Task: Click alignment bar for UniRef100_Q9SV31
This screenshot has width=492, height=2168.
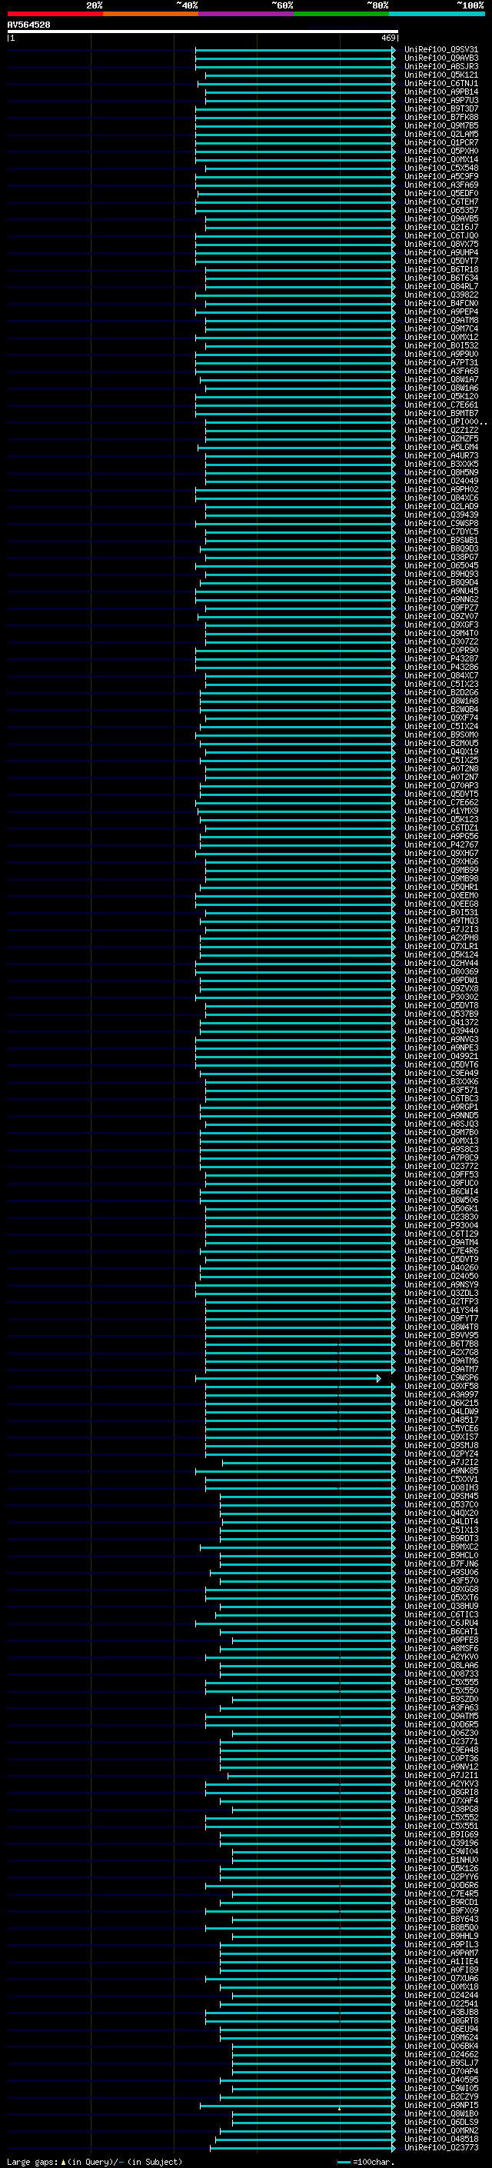Action: point(295,51)
